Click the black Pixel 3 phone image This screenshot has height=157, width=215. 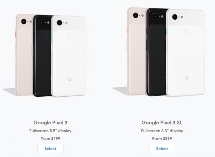point(42,56)
